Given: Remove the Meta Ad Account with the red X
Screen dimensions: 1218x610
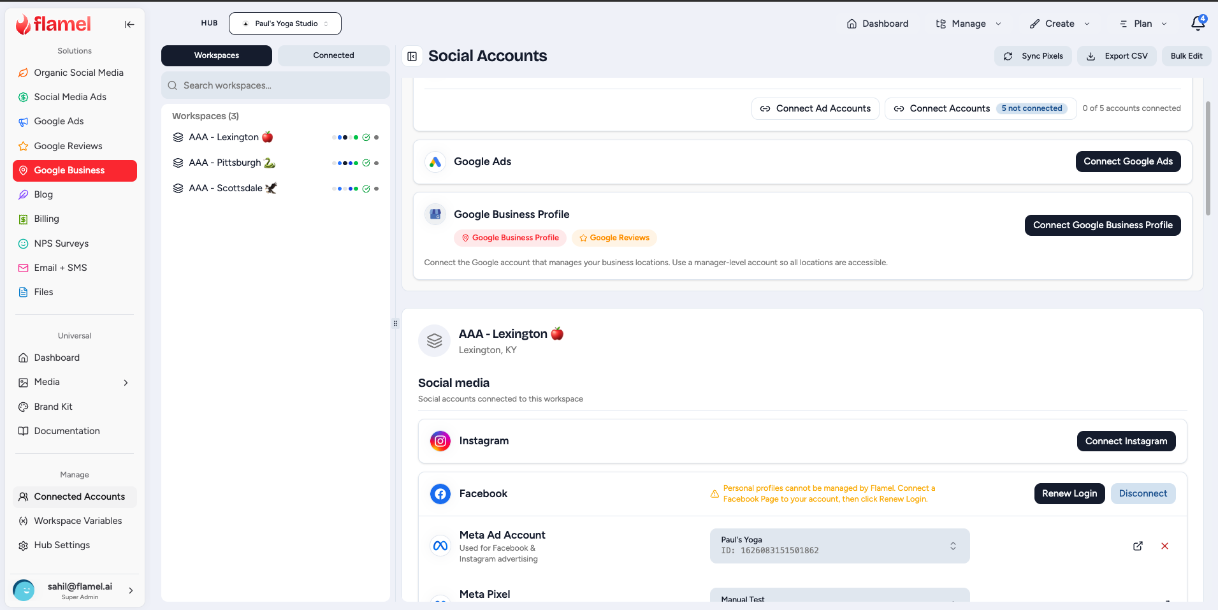Looking at the screenshot, I should [1164, 546].
